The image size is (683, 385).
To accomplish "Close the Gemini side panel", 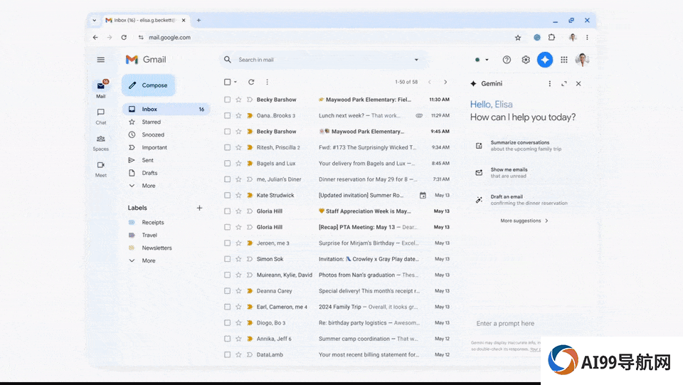I will [578, 84].
